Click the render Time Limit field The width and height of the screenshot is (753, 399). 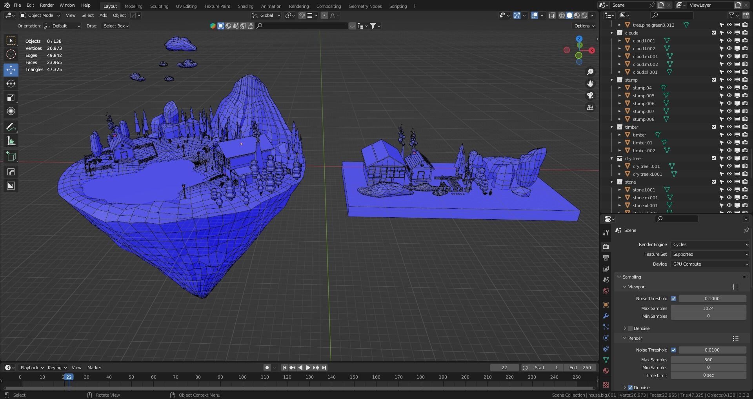coord(708,375)
